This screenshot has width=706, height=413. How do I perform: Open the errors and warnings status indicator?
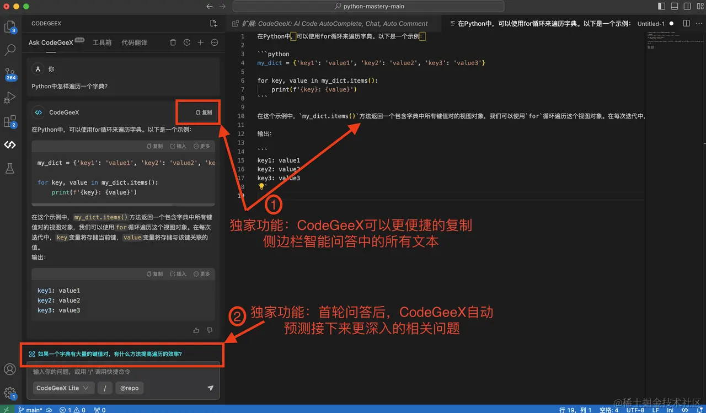(72, 410)
